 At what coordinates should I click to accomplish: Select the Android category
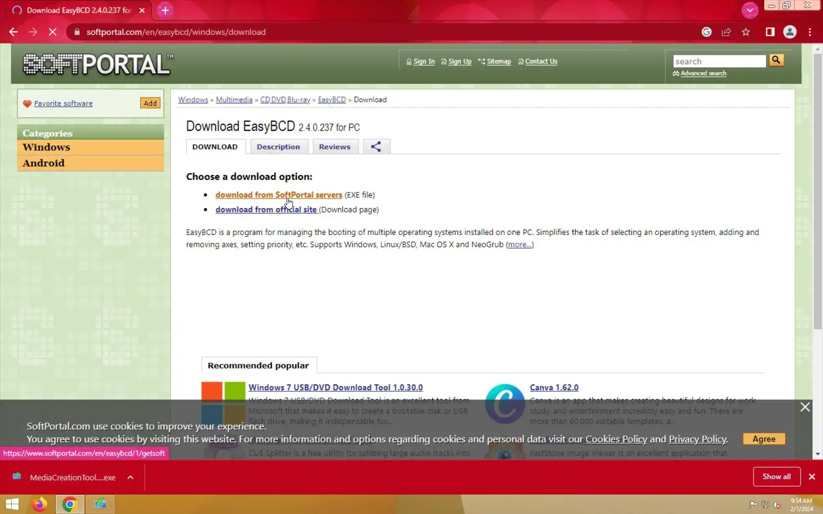pos(91,163)
